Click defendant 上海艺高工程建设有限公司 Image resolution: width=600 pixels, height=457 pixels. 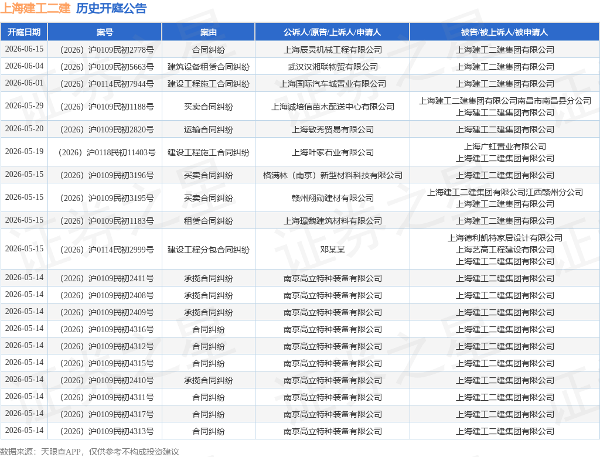tap(504, 250)
